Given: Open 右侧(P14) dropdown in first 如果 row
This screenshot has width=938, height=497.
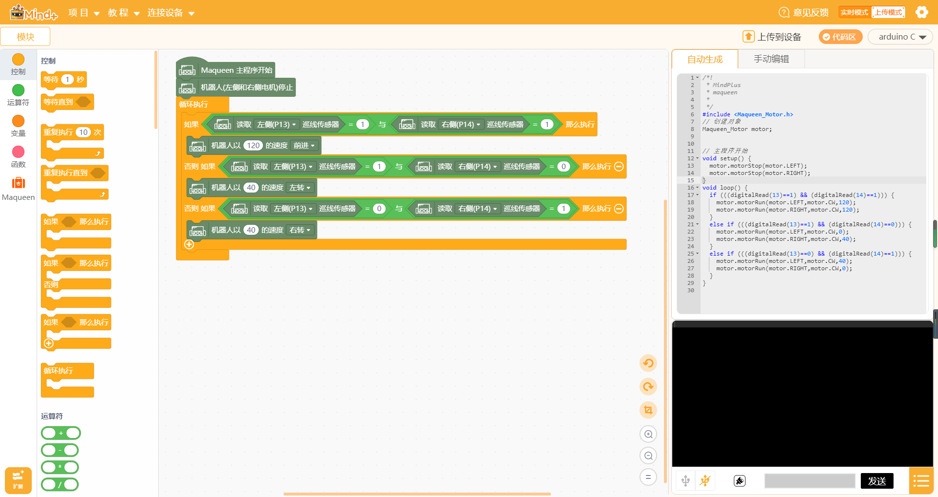Looking at the screenshot, I should click(461, 125).
